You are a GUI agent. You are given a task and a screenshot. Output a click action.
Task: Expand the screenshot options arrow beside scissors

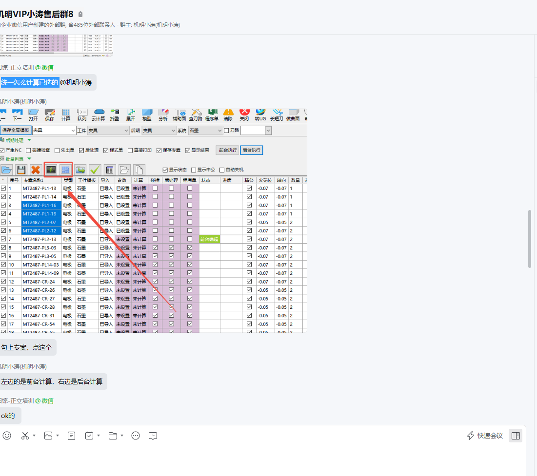[34, 436]
